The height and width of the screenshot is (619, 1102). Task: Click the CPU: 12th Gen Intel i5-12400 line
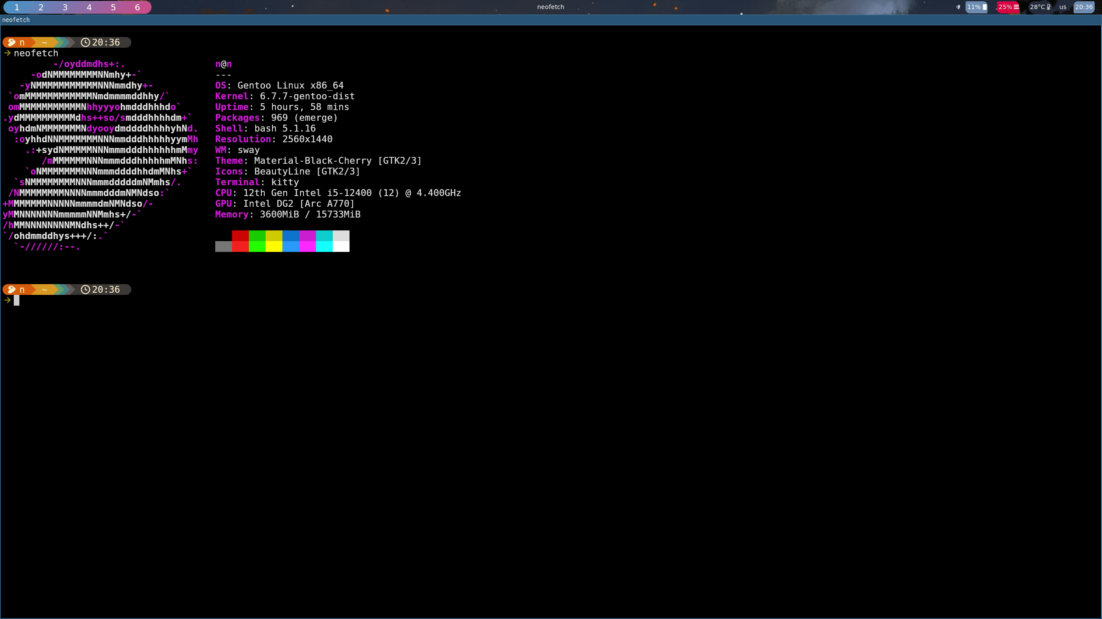(338, 193)
